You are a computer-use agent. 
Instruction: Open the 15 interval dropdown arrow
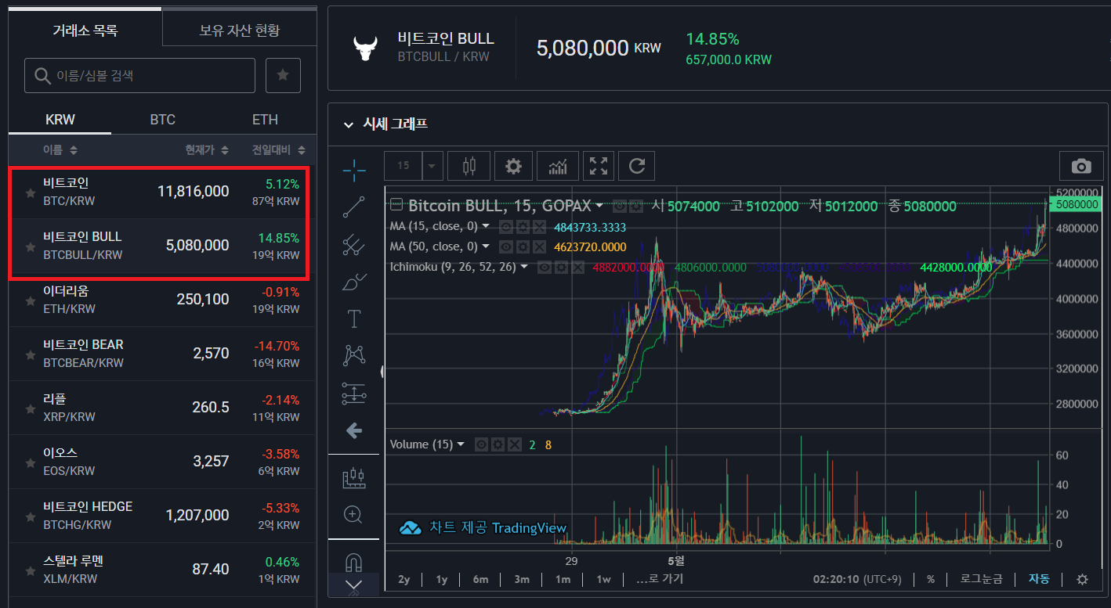[x=433, y=166]
